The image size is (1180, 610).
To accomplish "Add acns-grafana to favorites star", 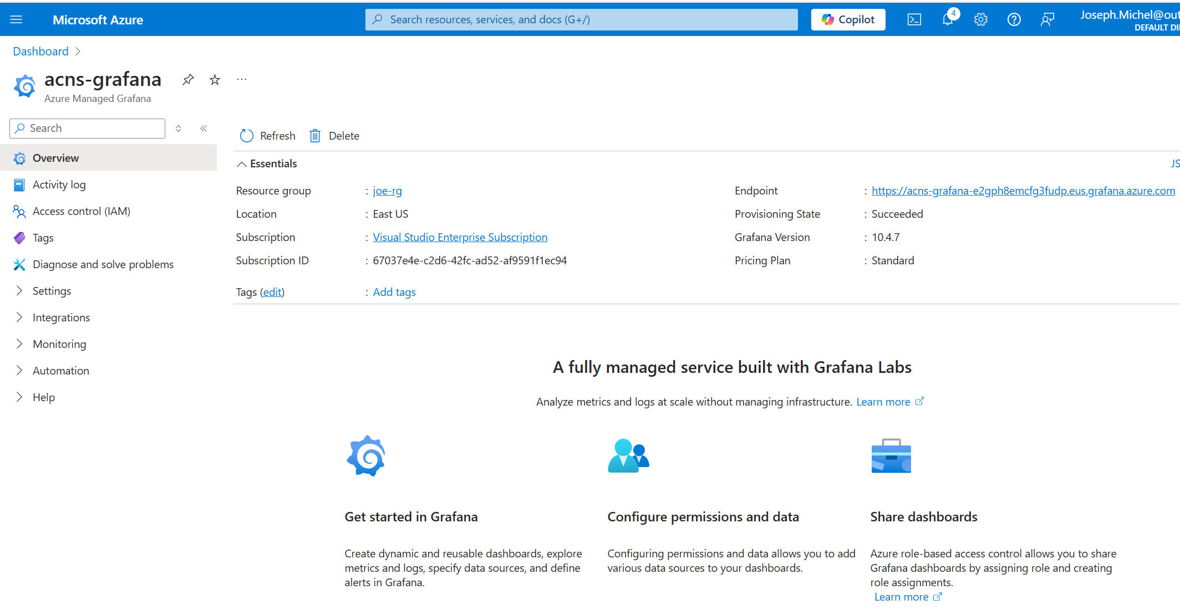I will (x=215, y=80).
